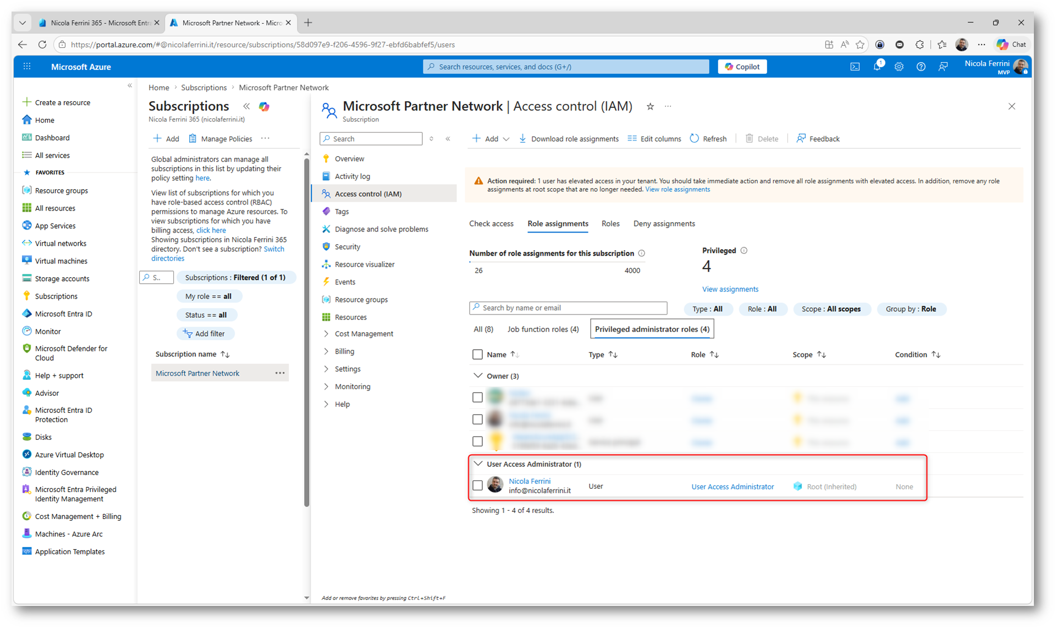
Task: Collapse the Owner (3) group
Action: click(477, 376)
